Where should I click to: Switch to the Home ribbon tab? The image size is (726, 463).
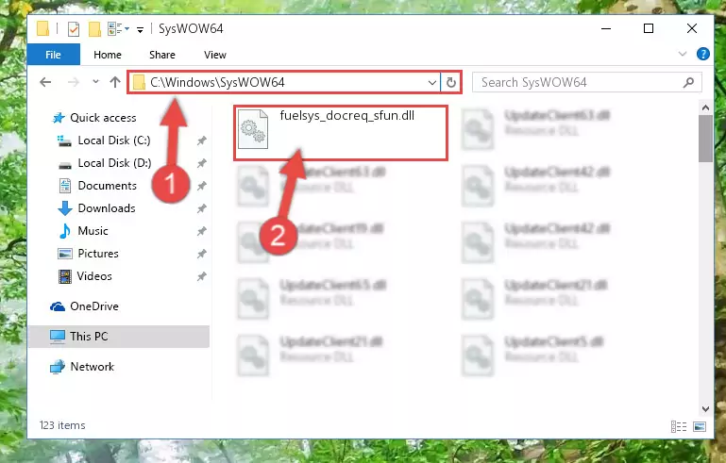click(108, 55)
